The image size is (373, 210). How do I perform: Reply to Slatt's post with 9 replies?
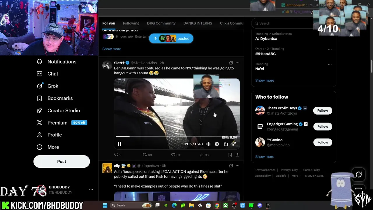[118, 155]
